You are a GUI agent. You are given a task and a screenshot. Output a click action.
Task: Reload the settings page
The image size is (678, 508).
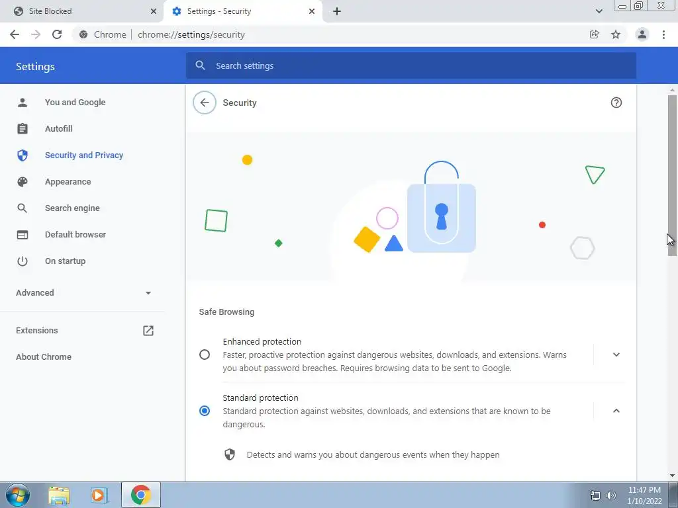(57, 34)
